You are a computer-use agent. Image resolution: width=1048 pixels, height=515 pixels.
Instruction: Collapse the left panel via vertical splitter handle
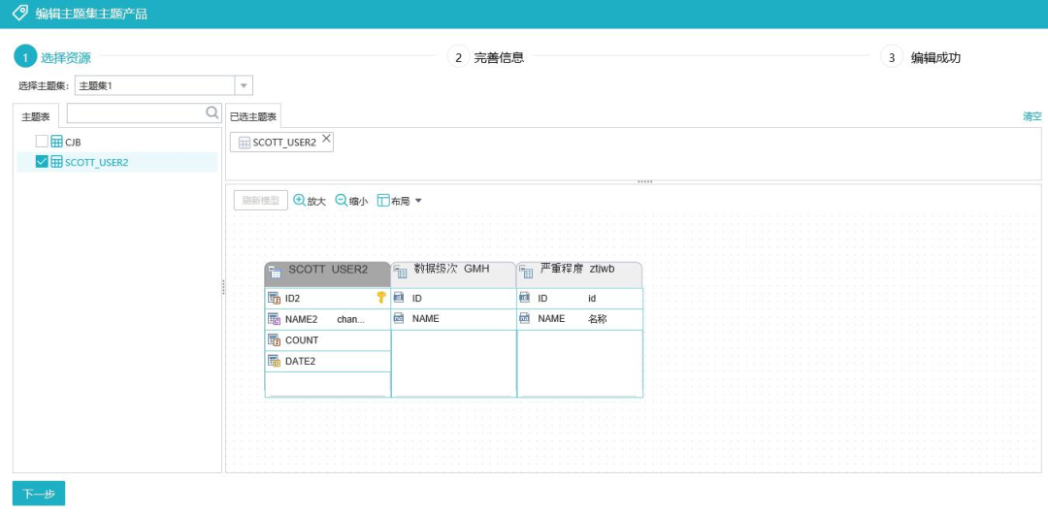tap(223, 287)
